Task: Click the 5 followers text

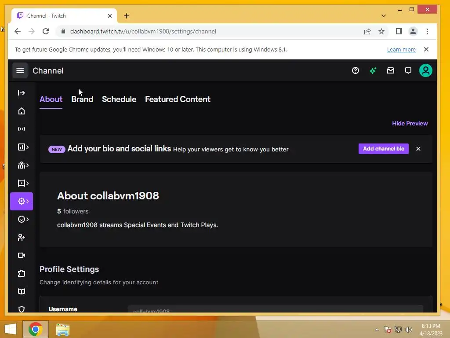Action: [x=73, y=211]
